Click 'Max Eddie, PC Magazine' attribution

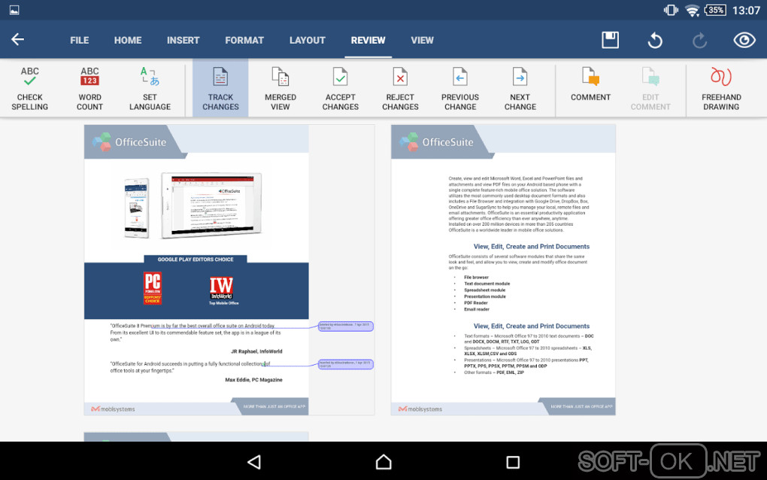coord(253,380)
